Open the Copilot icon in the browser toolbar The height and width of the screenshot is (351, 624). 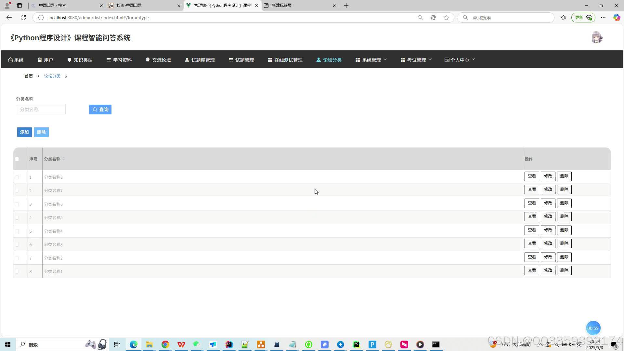coord(617,18)
